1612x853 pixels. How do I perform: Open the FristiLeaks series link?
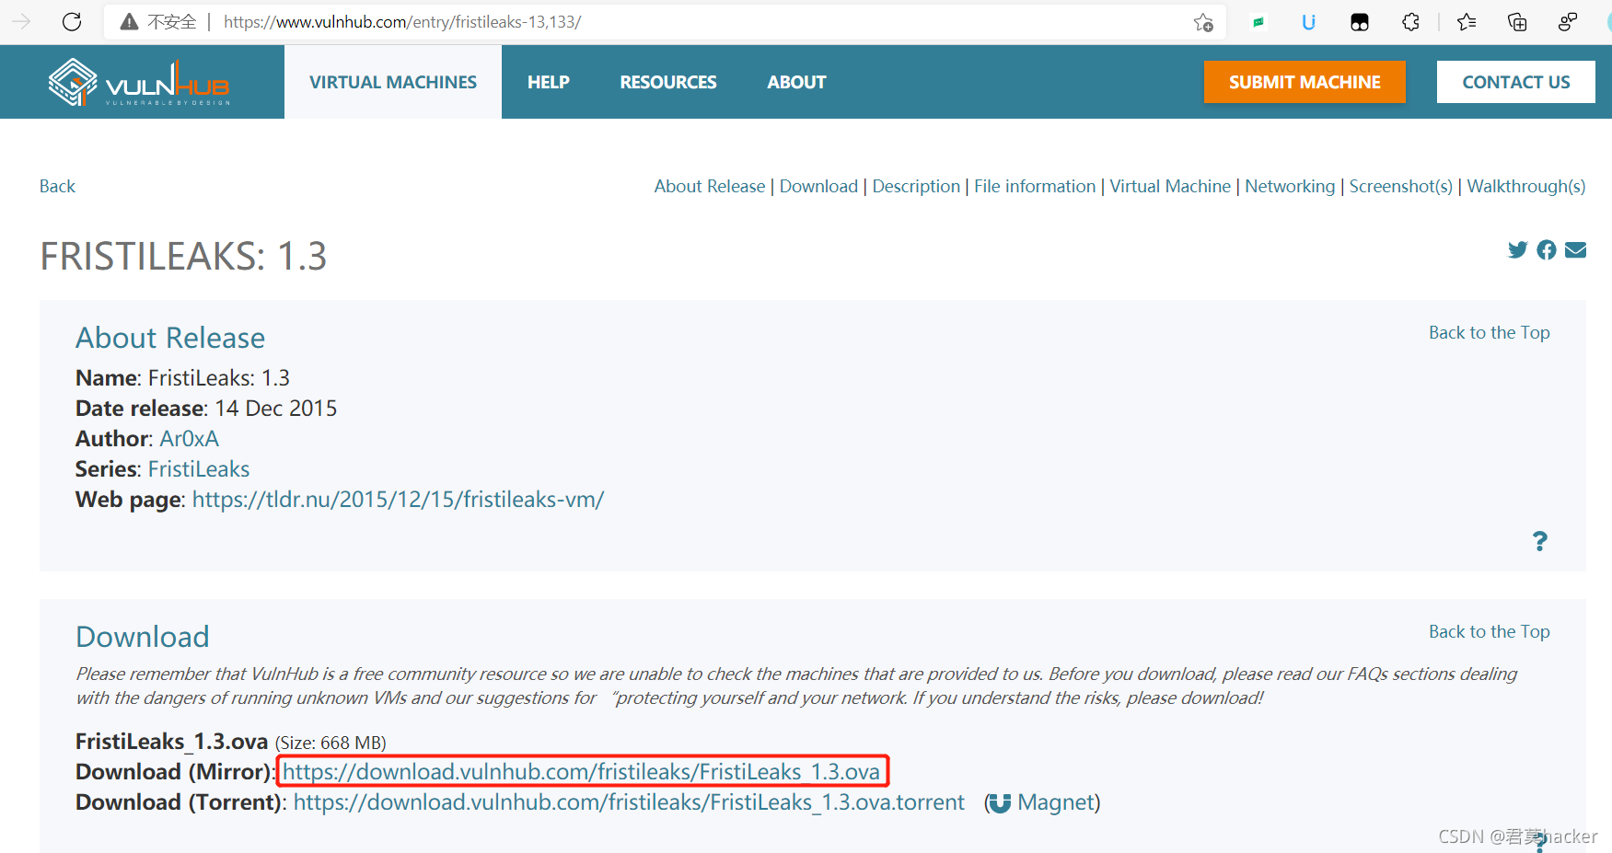pos(199,468)
